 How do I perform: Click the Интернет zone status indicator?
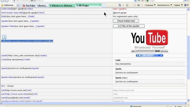click(136, 106)
